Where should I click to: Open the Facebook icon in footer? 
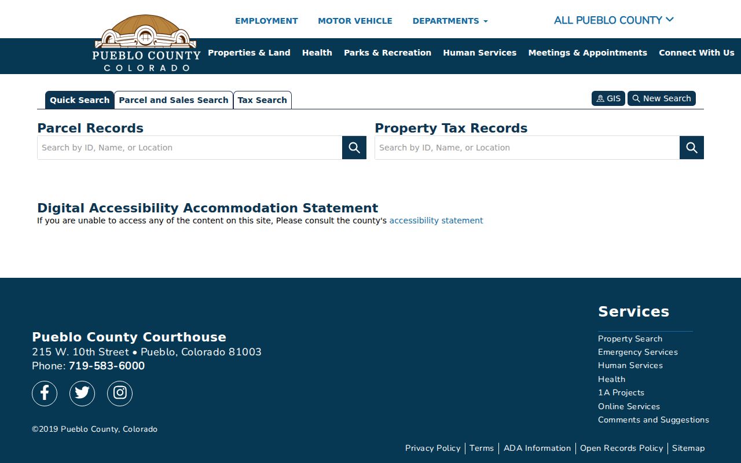tap(45, 394)
